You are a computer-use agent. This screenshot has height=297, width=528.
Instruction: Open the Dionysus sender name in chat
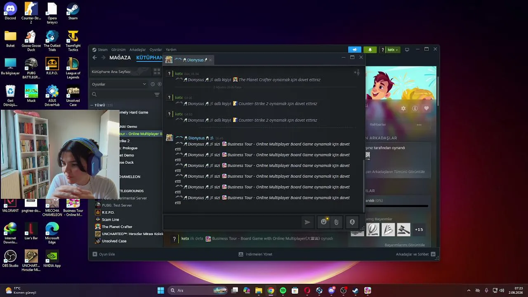(195, 138)
